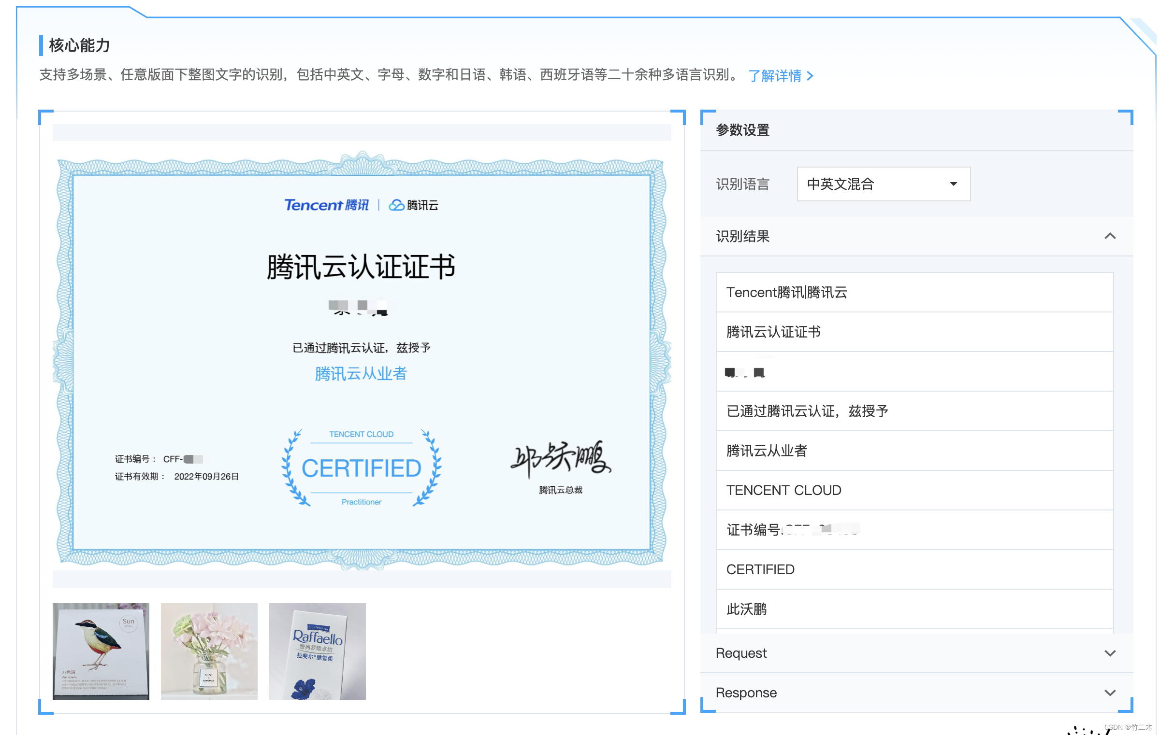Select the bird illustration thumbnail
This screenshot has width=1160, height=735.
[101, 651]
